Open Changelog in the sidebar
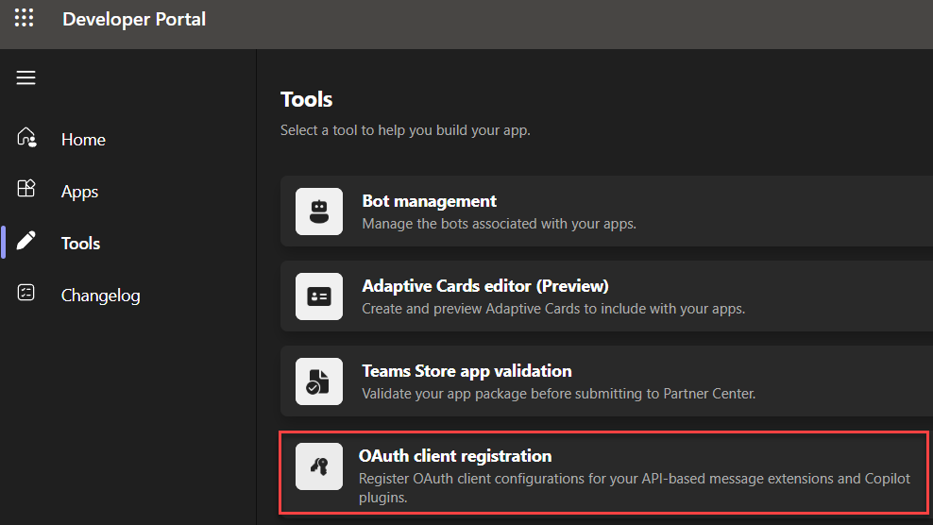This screenshot has width=933, height=525. pyautogui.click(x=100, y=296)
